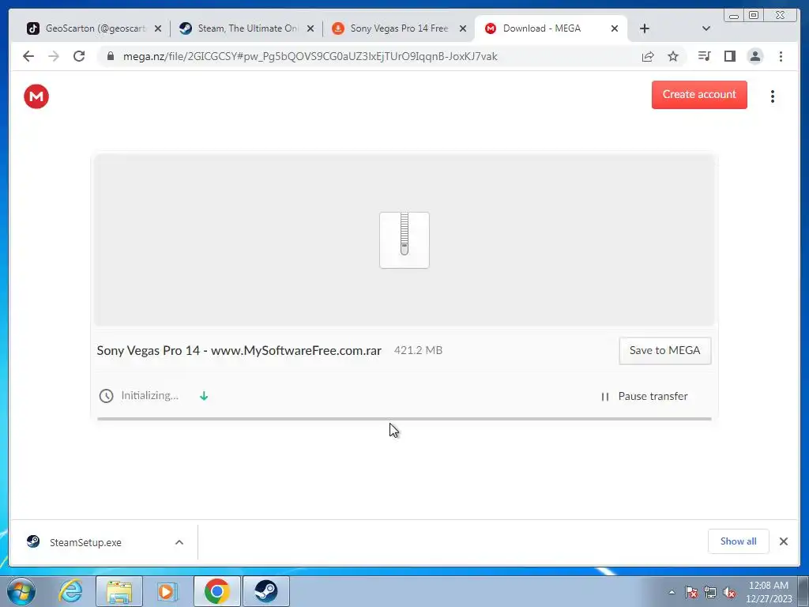Open the Chrome profile icon
This screenshot has width=809, height=607.
click(x=754, y=56)
